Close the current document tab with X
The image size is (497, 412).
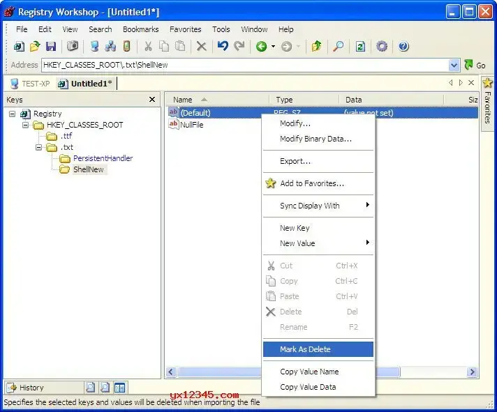pos(471,83)
